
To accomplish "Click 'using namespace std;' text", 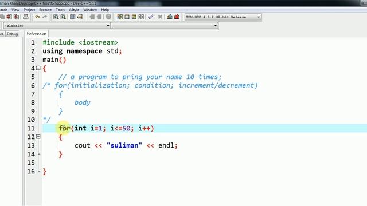I will click(x=82, y=51).
